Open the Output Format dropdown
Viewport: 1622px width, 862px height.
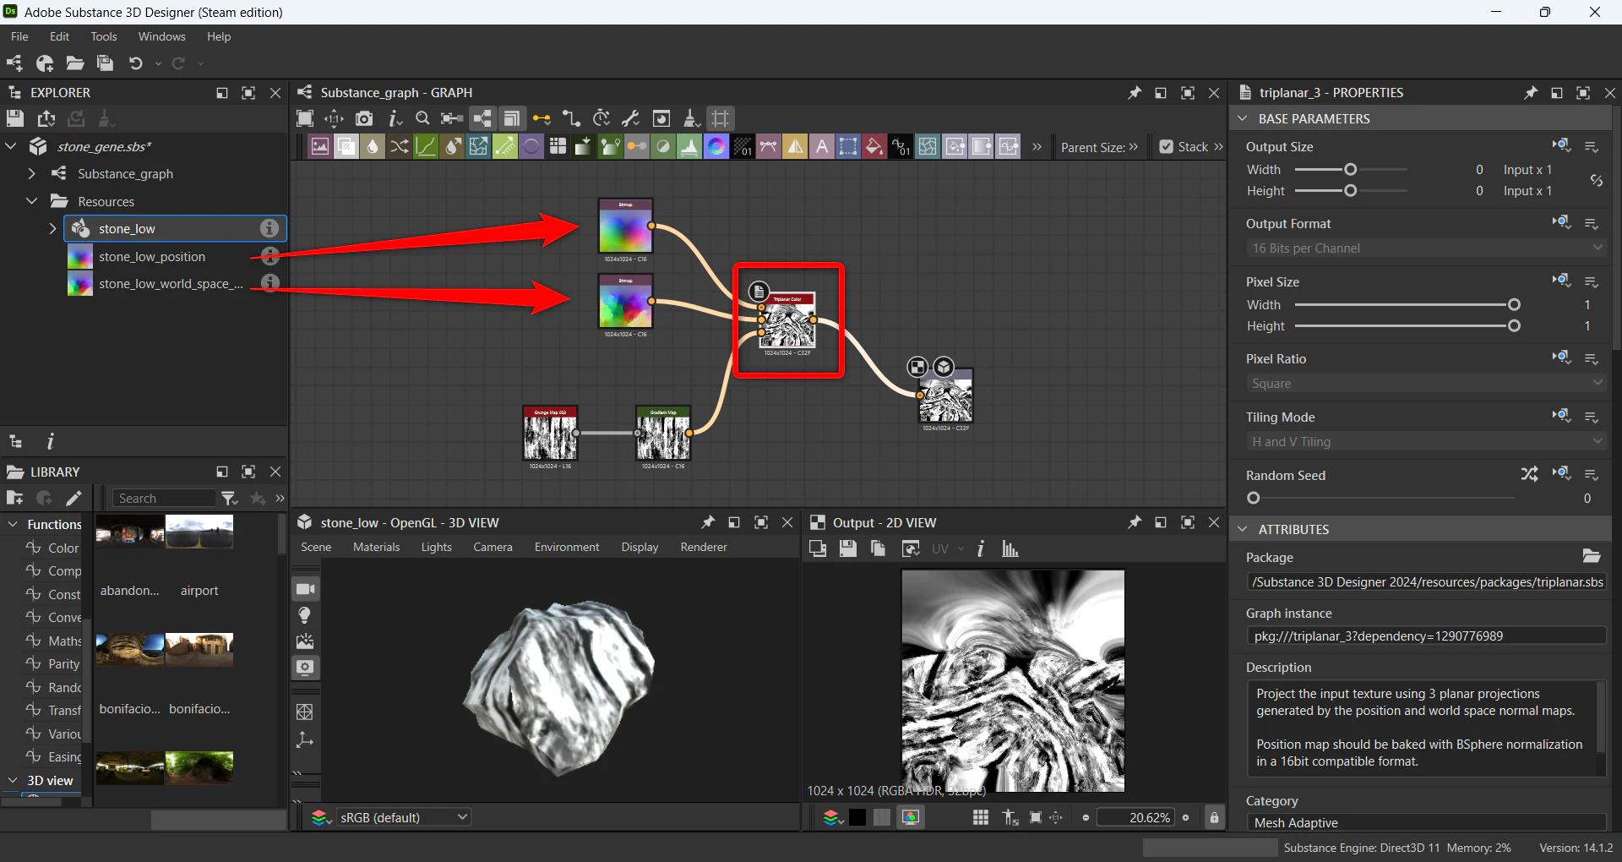click(1425, 248)
